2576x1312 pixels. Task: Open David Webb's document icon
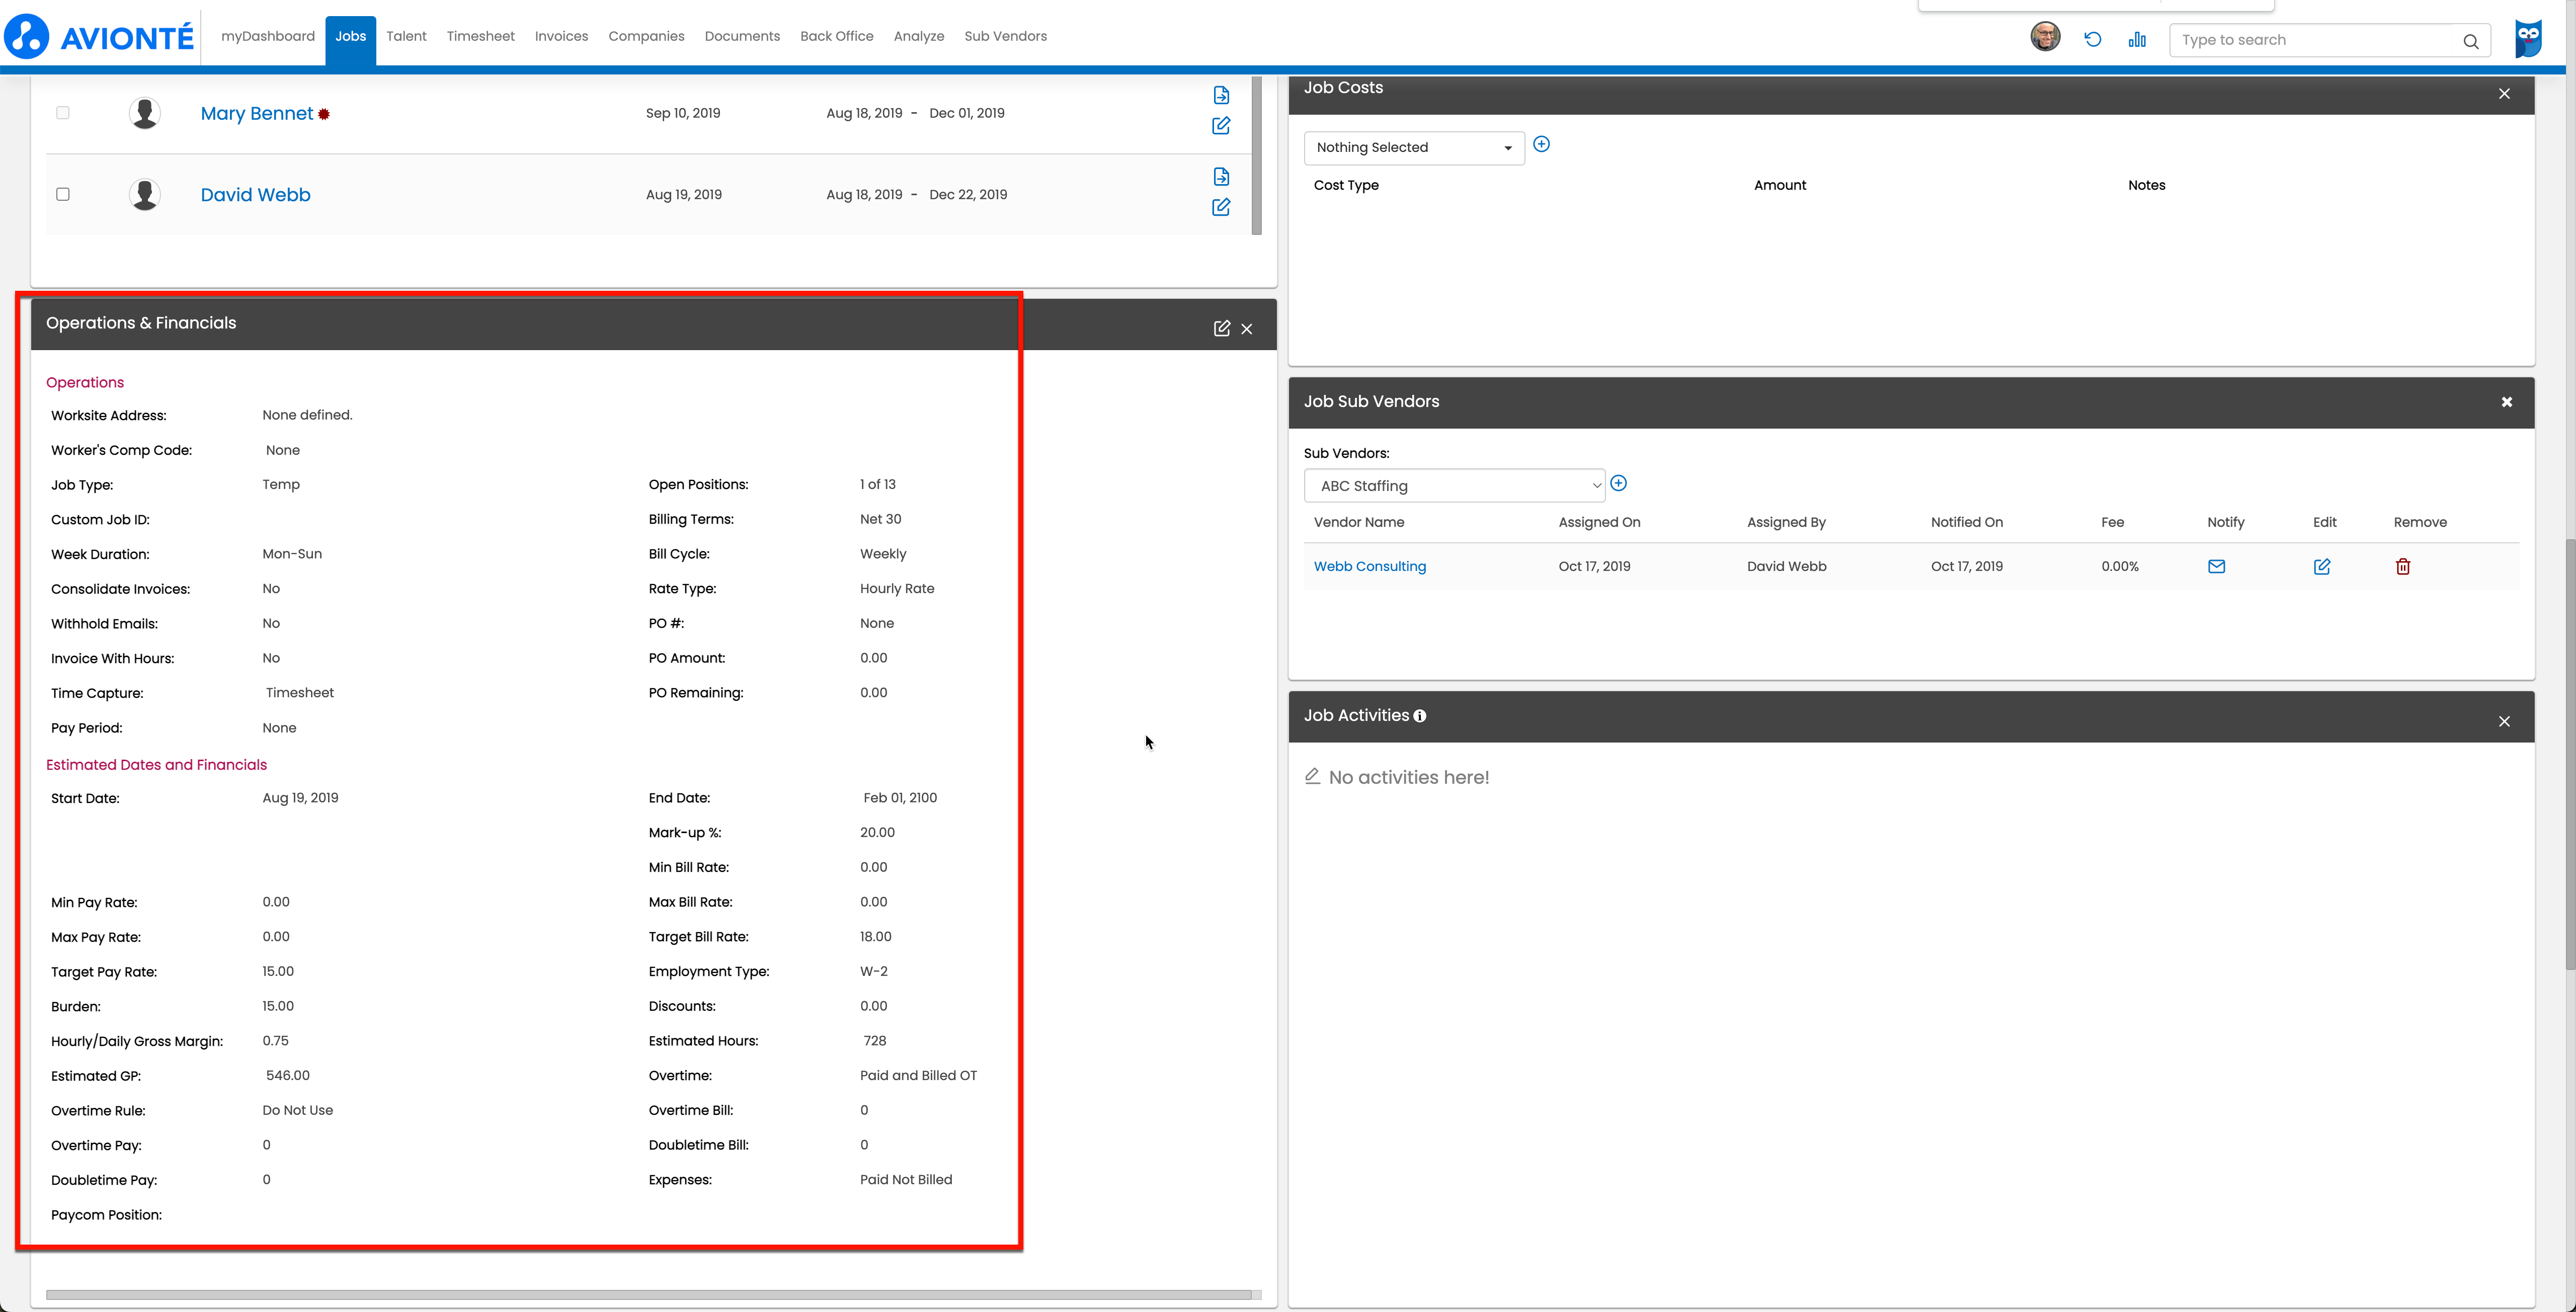(1221, 177)
